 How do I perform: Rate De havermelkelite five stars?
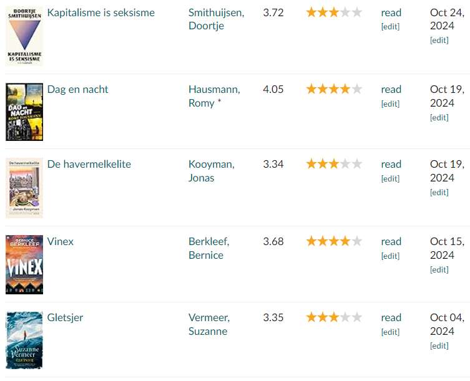[356, 164]
